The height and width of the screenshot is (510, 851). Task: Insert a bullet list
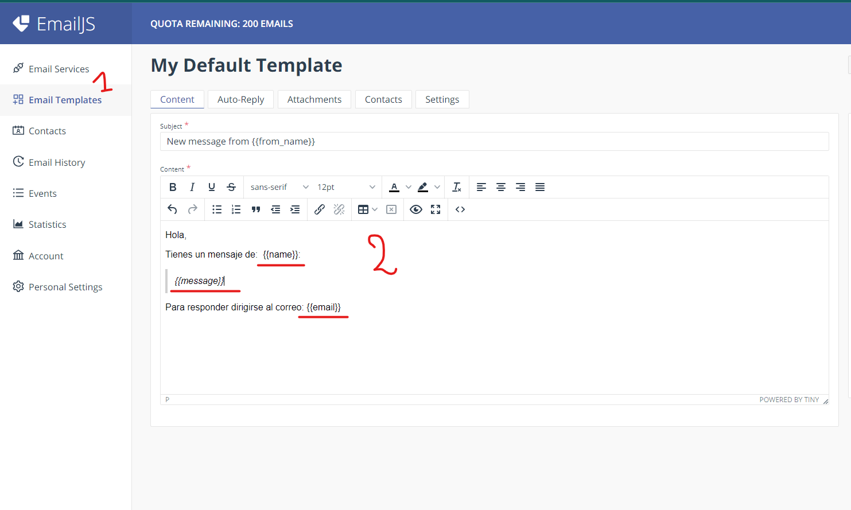[x=217, y=209]
